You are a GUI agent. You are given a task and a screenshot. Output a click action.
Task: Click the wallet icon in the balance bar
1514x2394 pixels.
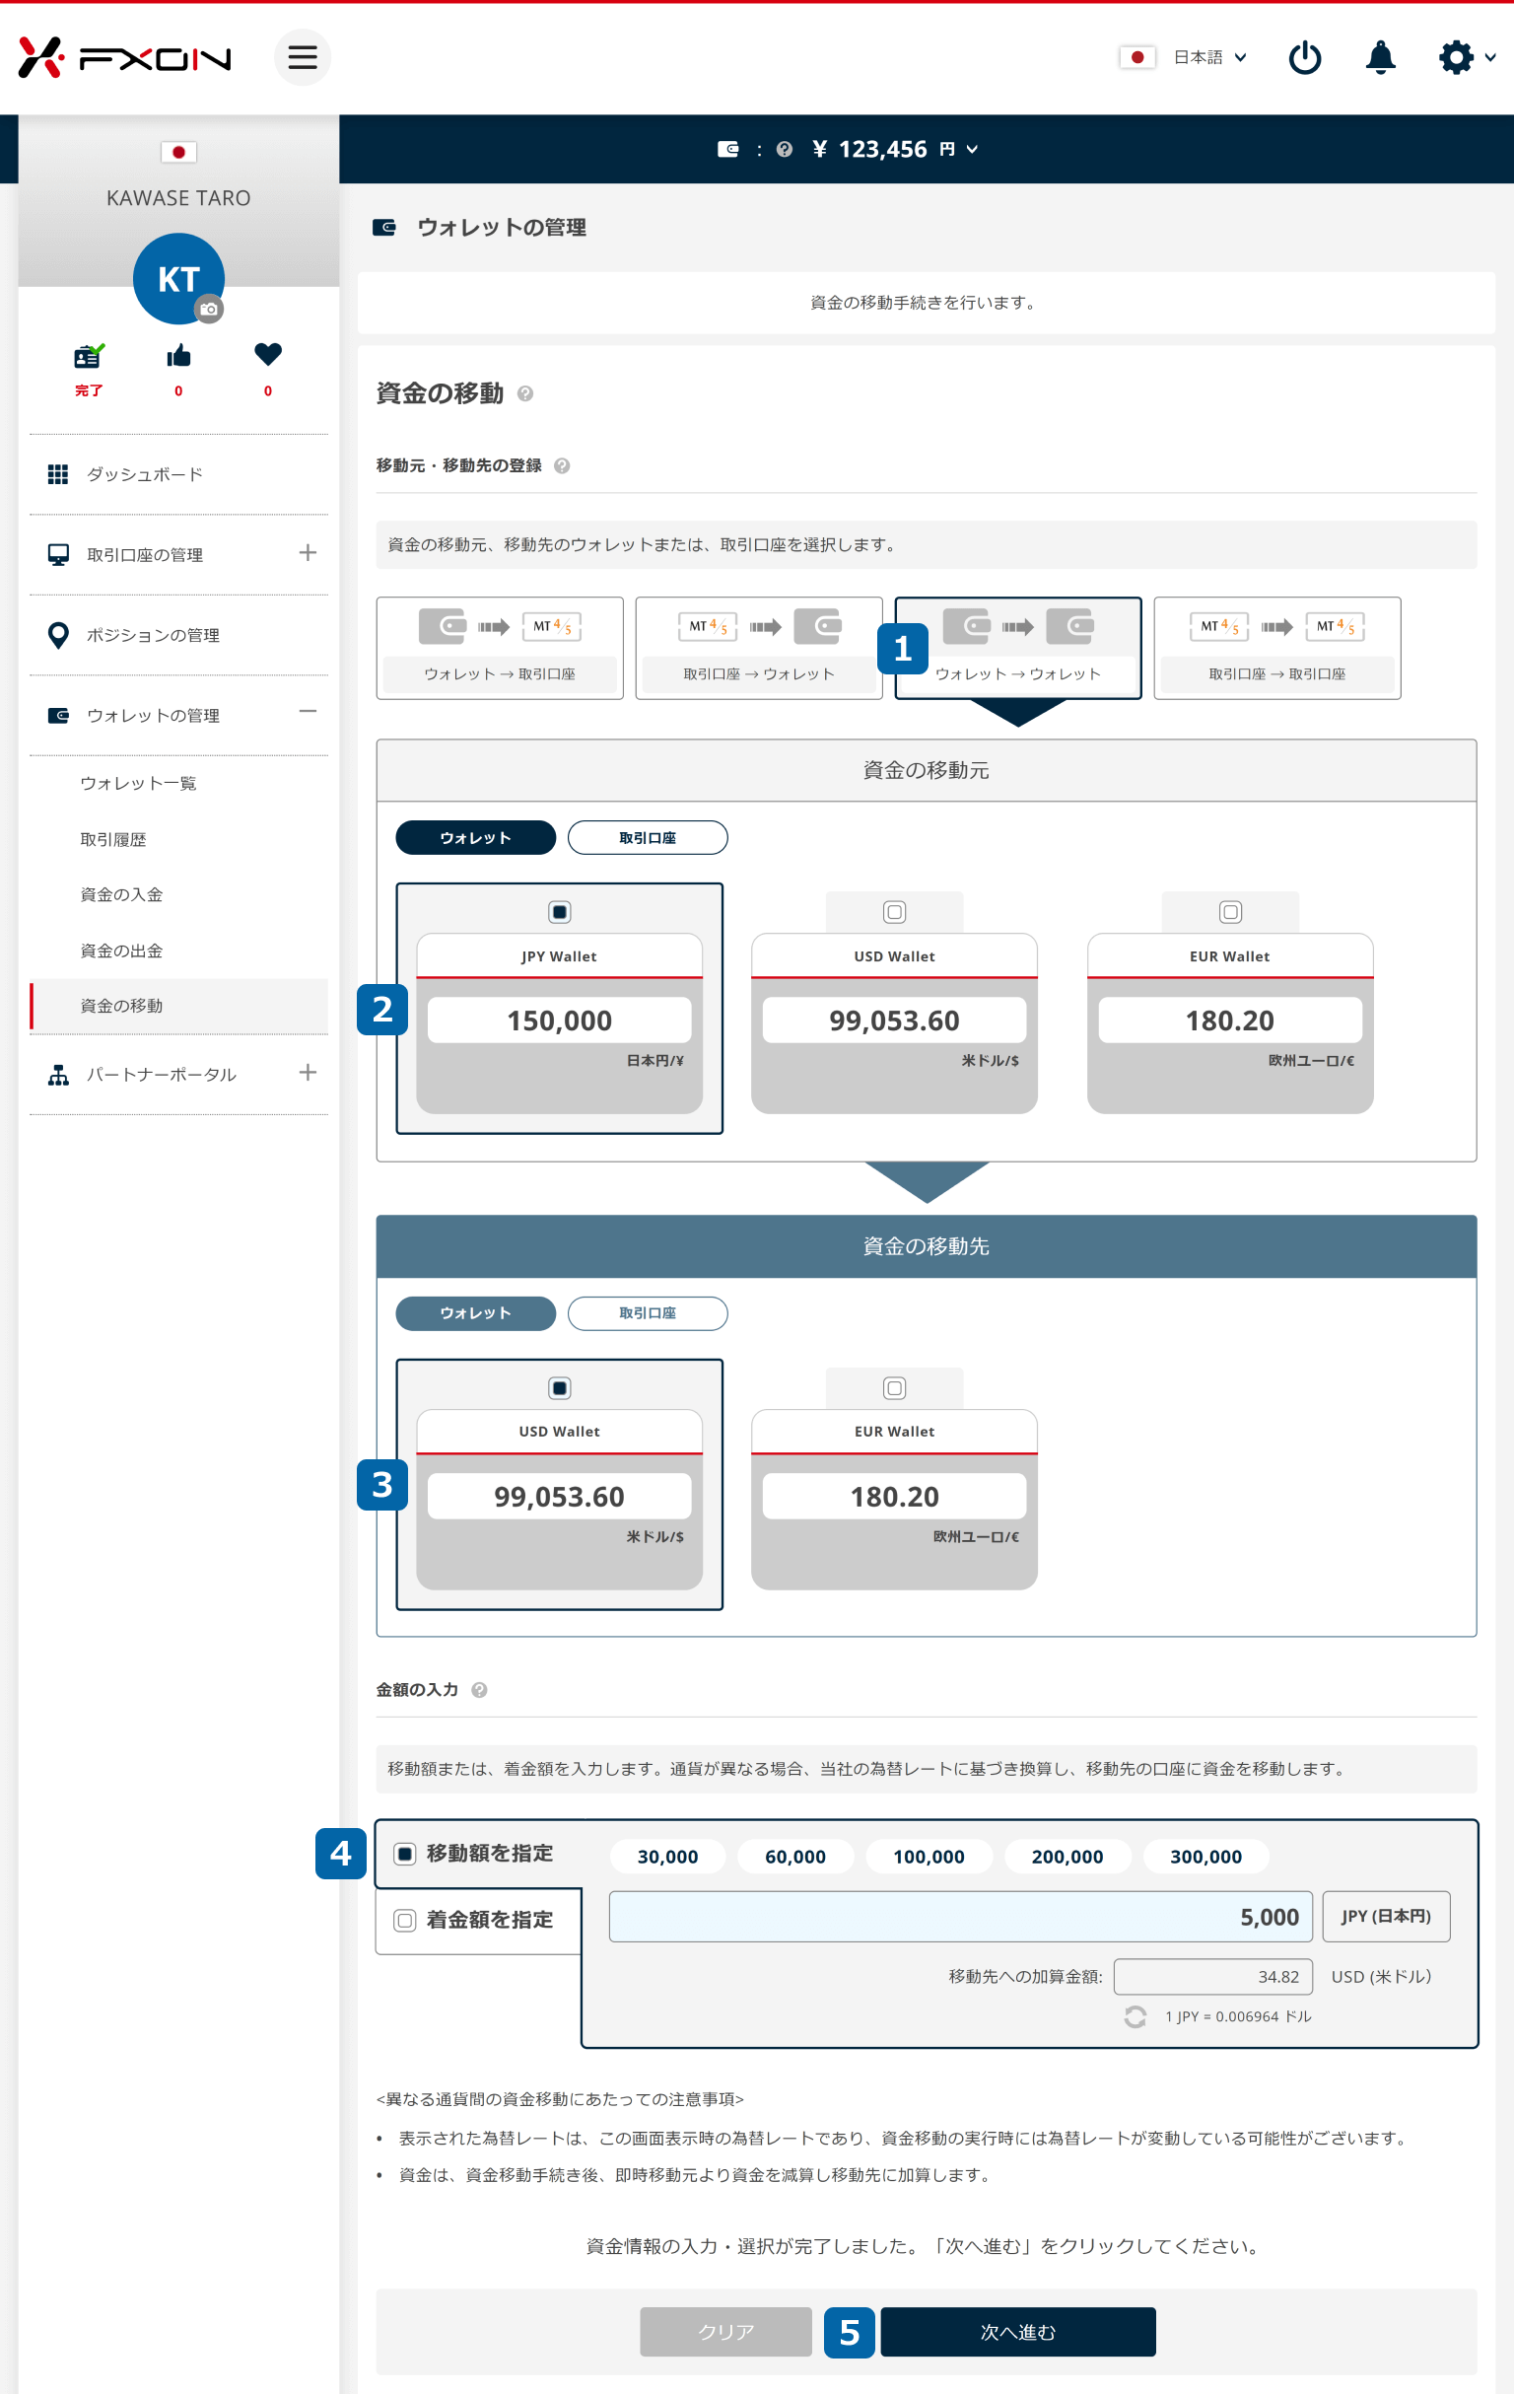[x=727, y=149]
